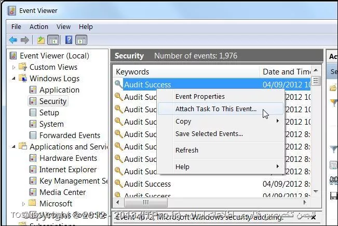This screenshot has width=338, height=226.
Task: Click the Up one level folder icon
Action: pos(41,40)
